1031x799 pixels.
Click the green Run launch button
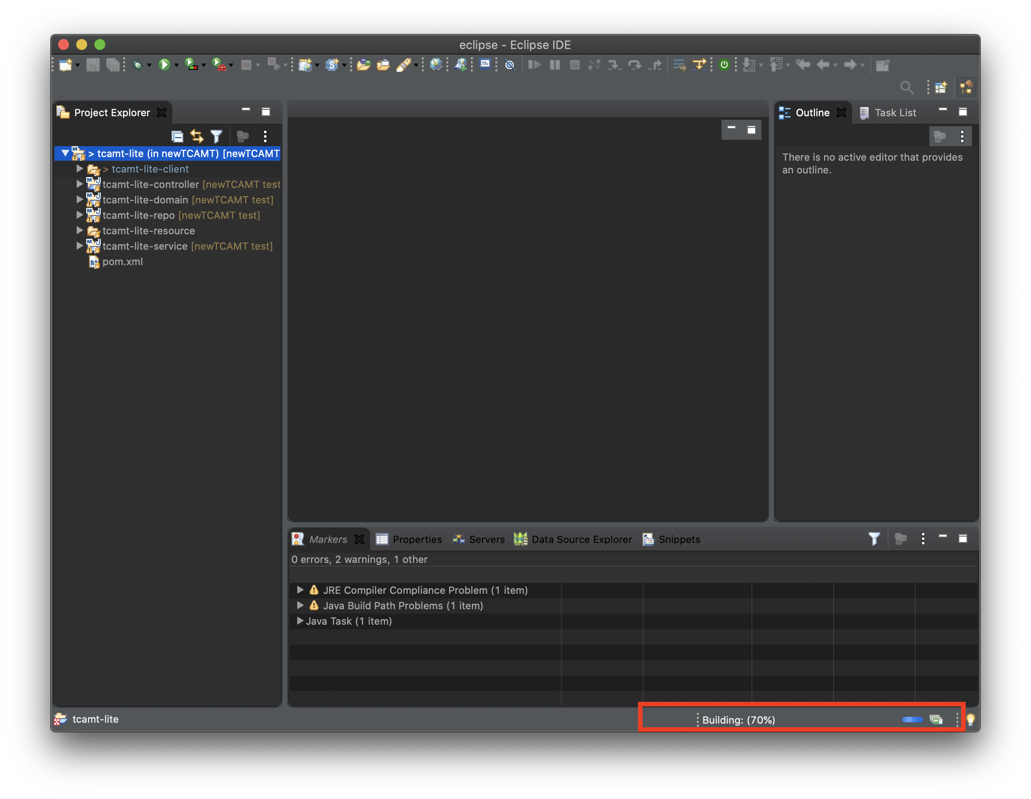[164, 65]
